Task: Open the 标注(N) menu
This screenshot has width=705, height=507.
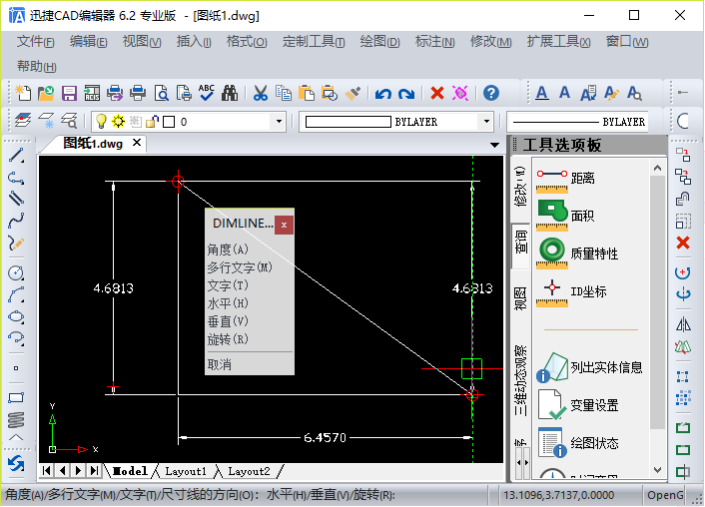Action: (434, 42)
